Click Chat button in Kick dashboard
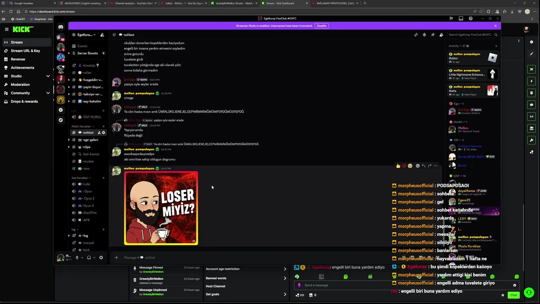540x304 pixels. pyautogui.click(x=513, y=295)
